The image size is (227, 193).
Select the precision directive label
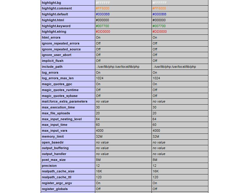tap(49, 166)
